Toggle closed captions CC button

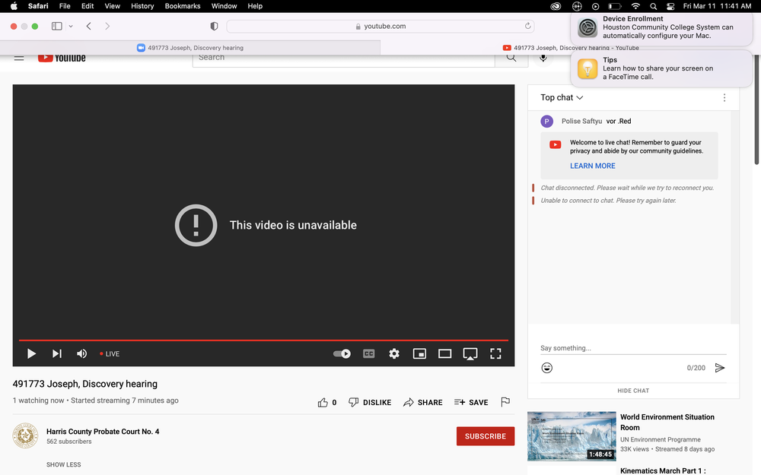(368, 353)
